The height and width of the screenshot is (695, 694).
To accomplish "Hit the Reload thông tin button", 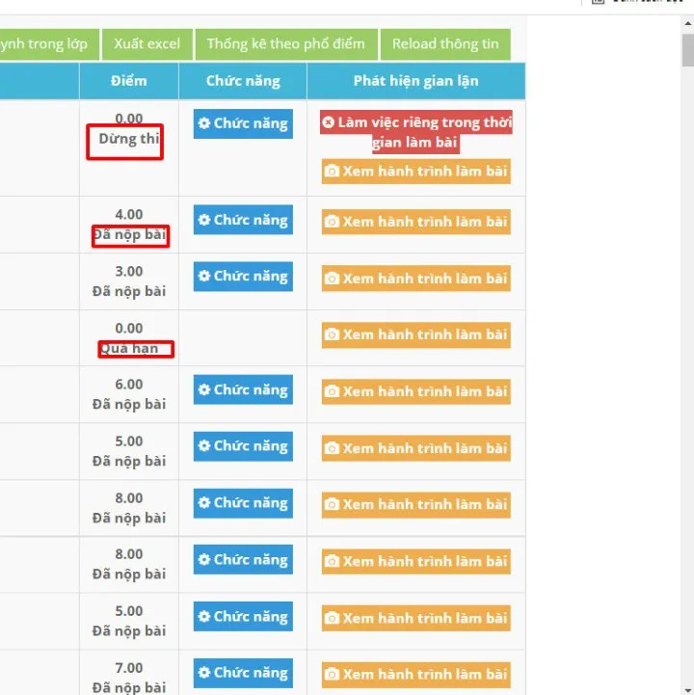I will pyautogui.click(x=445, y=44).
